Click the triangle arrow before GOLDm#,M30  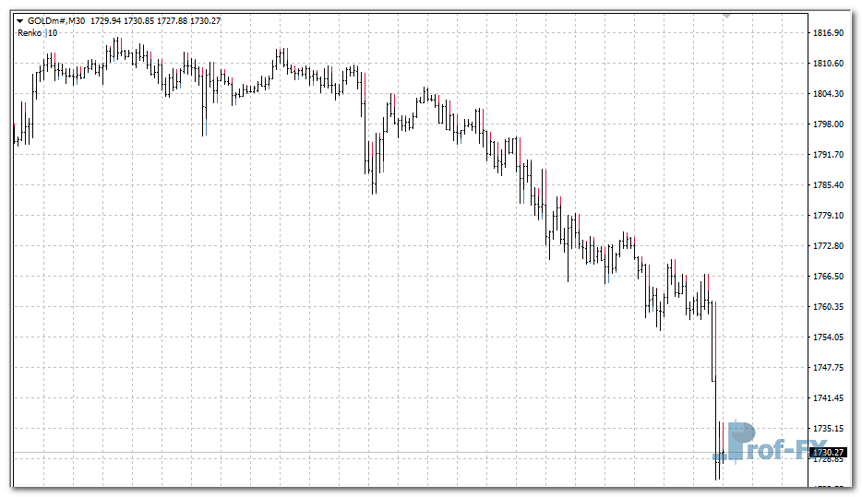tap(19, 20)
